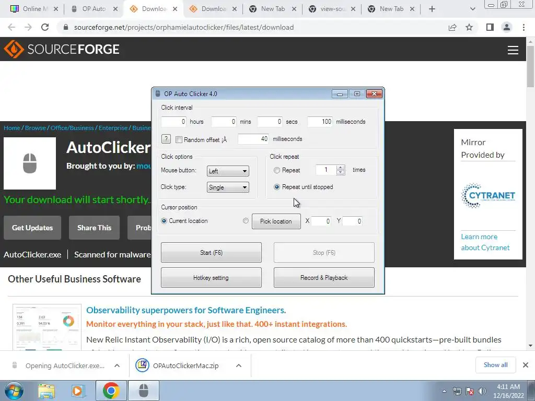Viewport: 535px width, 401px height.
Task: Open Windows Media Player from taskbar
Action: click(x=77, y=391)
